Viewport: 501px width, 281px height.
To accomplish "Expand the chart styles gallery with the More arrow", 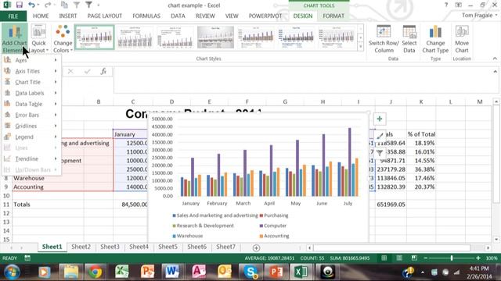I will (360, 47).
